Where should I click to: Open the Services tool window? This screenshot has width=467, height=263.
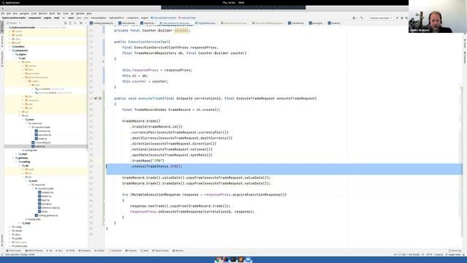click(178, 251)
